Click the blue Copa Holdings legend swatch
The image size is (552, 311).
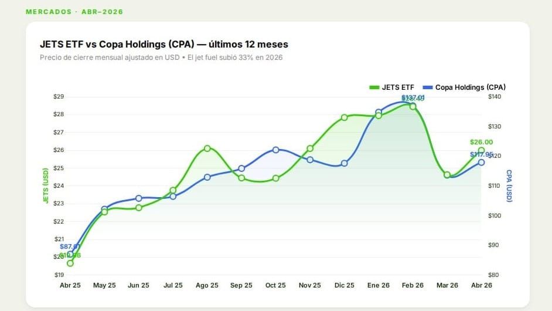(x=428, y=87)
